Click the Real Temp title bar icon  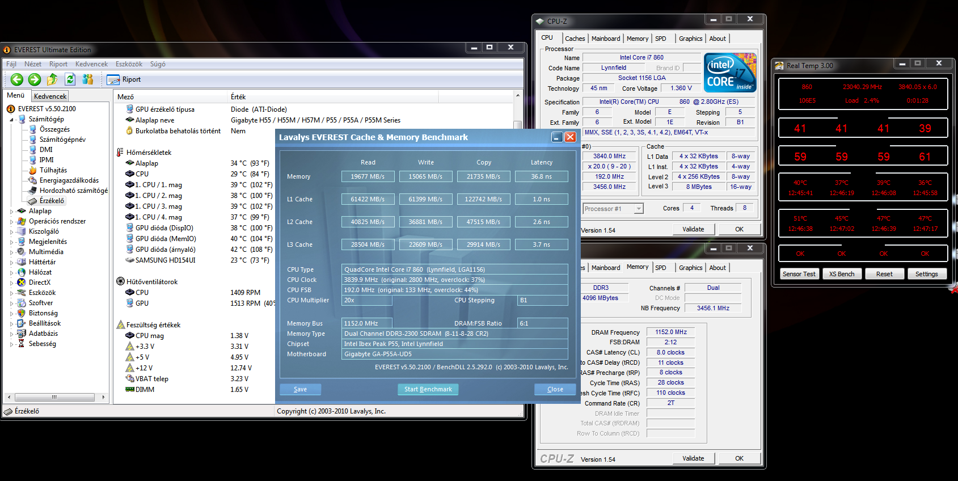(779, 66)
